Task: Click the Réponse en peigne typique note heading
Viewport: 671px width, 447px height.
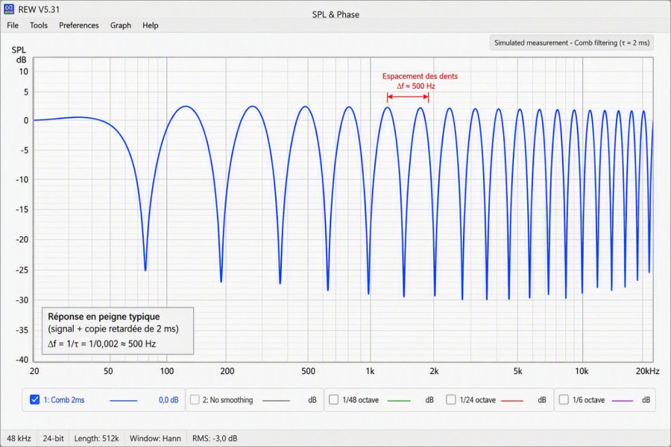Action: (104, 317)
